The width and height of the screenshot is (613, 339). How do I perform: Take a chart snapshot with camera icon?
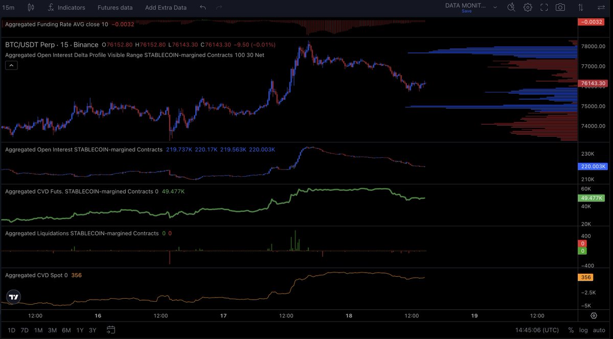560,8
